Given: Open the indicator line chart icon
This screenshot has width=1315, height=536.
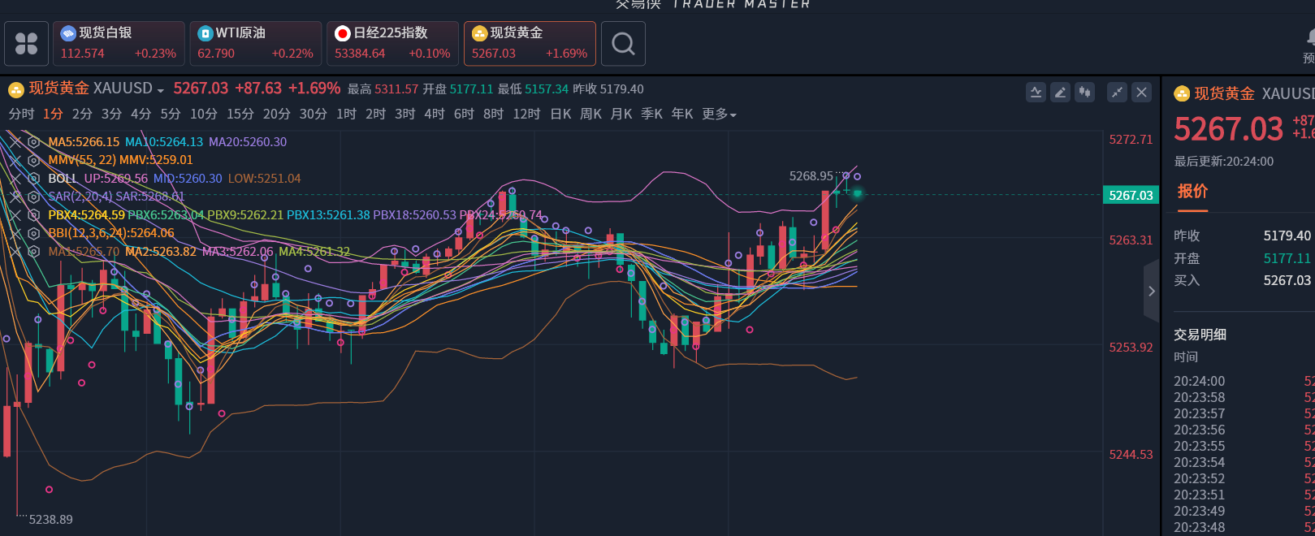Looking at the screenshot, I should [x=1036, y=93].
